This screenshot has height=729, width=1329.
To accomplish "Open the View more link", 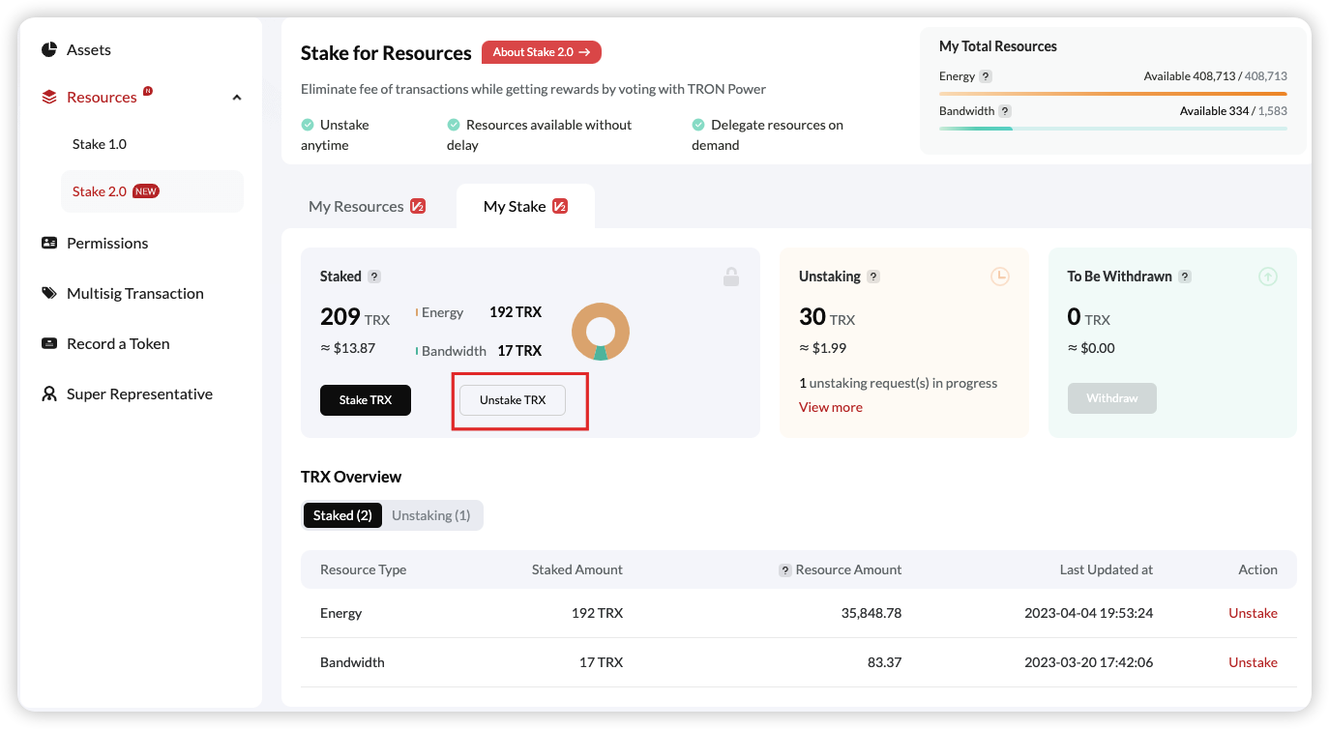I will pyautogui.click(x=831, y=407).
